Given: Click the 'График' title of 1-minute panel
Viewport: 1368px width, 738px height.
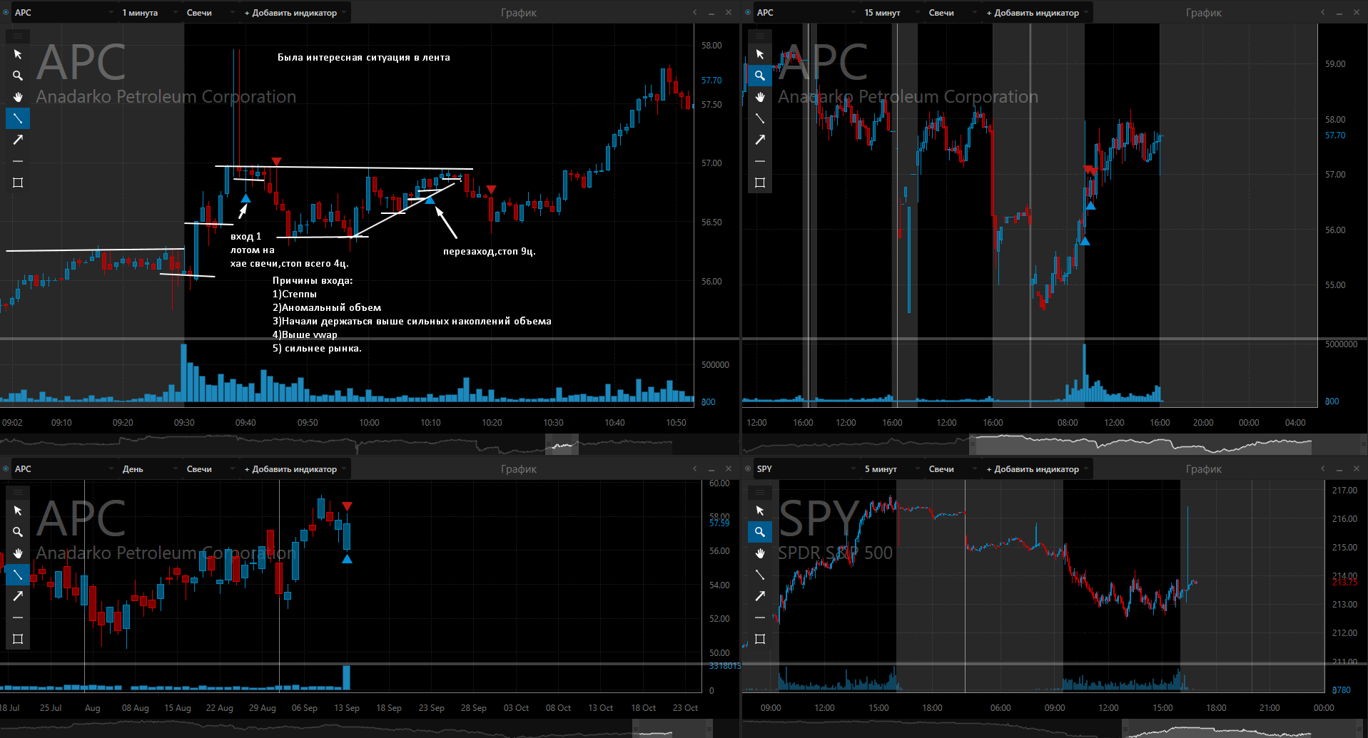Looking at the screenshot, I should pyautogui.click(x=519, y=13).
